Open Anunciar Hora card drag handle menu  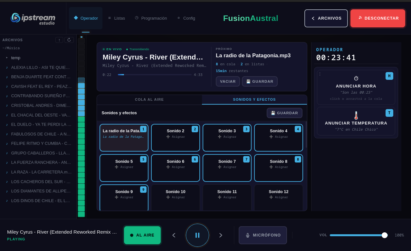click(x=320, y=74)
